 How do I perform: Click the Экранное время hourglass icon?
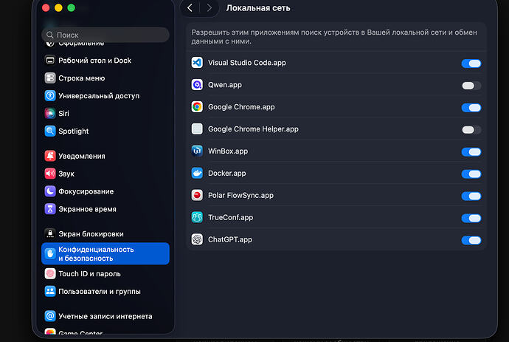click(50, 209)
